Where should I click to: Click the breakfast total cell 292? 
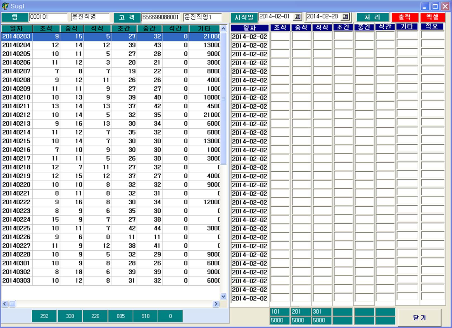pos(44,316)
